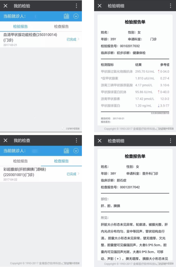Screen dimensions: 176x267
Task: Open three-dot menu in 检验明细 header
Action: click(170, 6)
